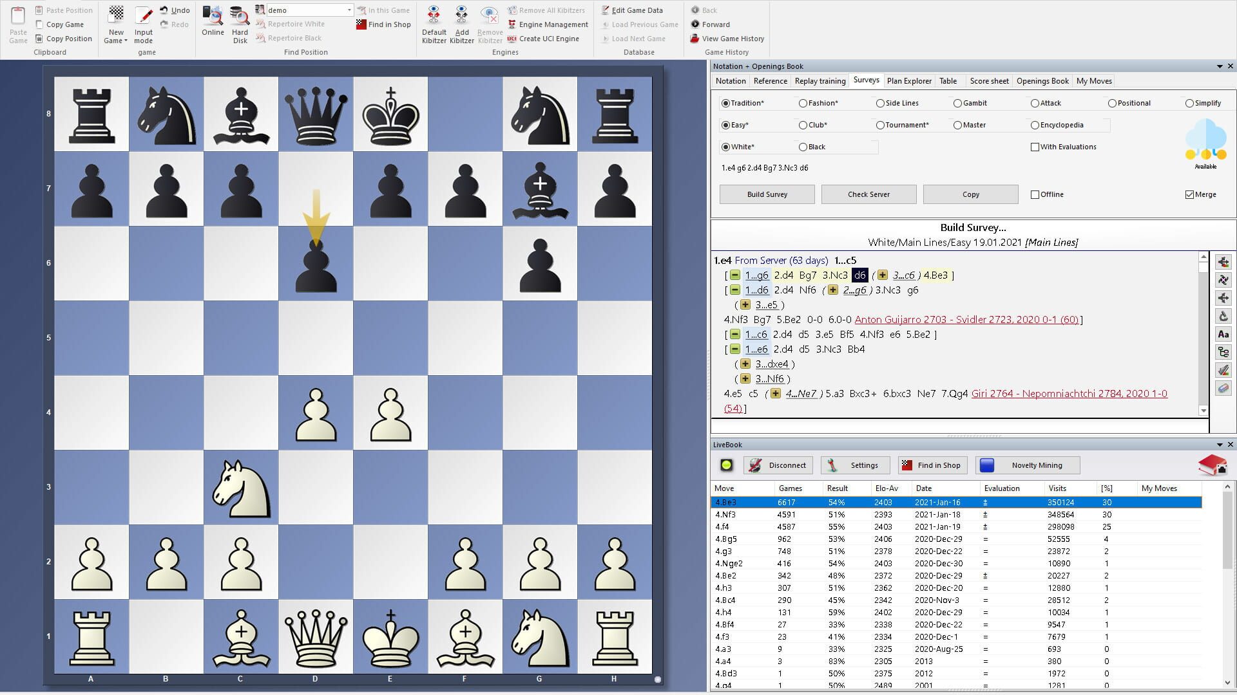Click the Add Kibitzer icon
Image resolution: width=1237 pixels, height=695 pixels.
point(462,15)
